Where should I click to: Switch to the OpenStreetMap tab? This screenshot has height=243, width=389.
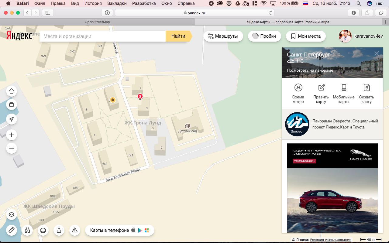(x=97, y=22)
